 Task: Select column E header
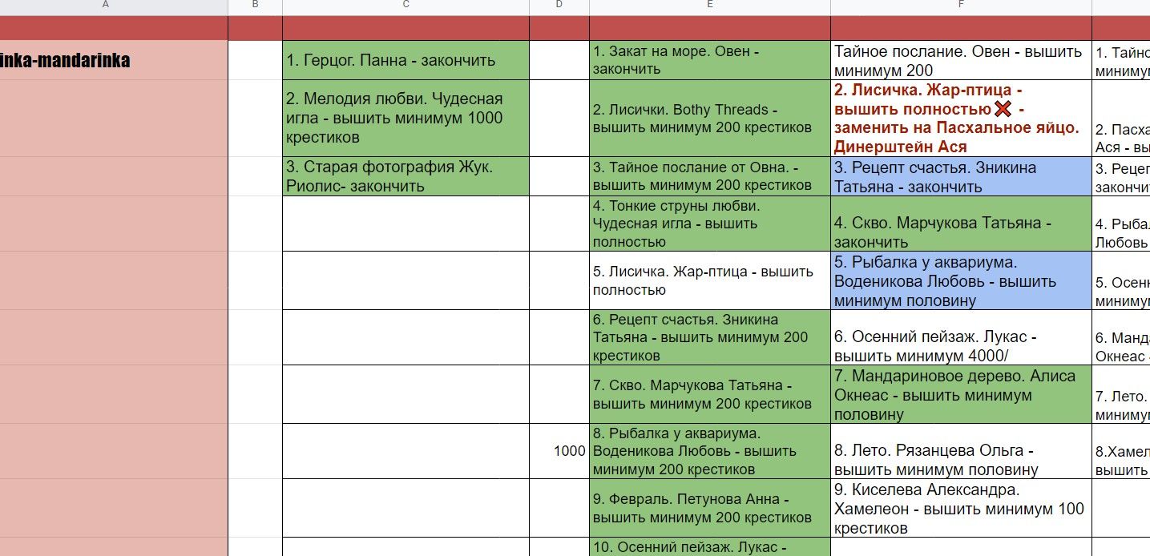coord(709,6)
